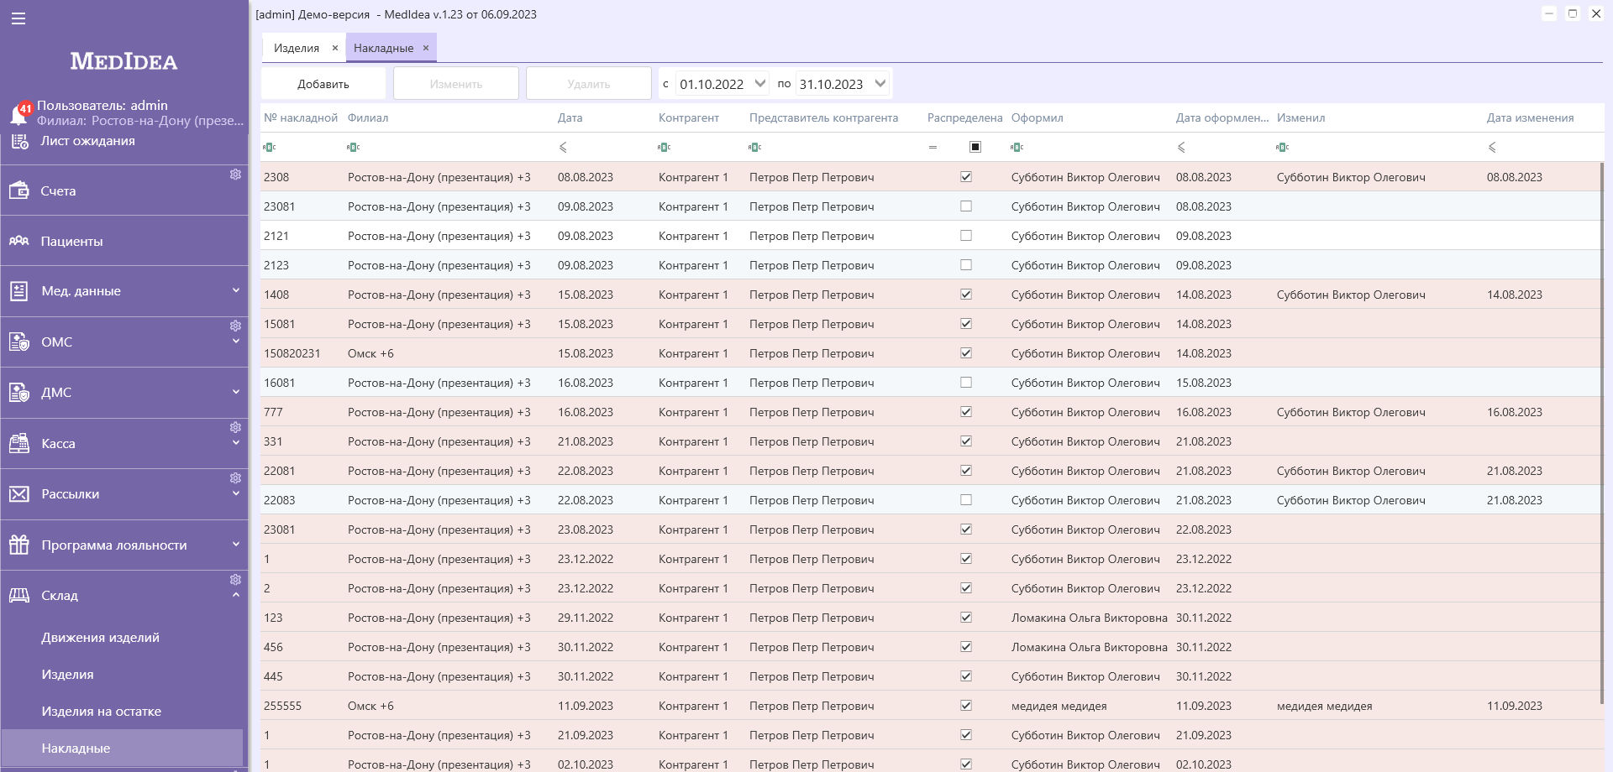Click filter icon under Представитель контрагента column
Screen dimensions: 1613x772
point(755,147)
